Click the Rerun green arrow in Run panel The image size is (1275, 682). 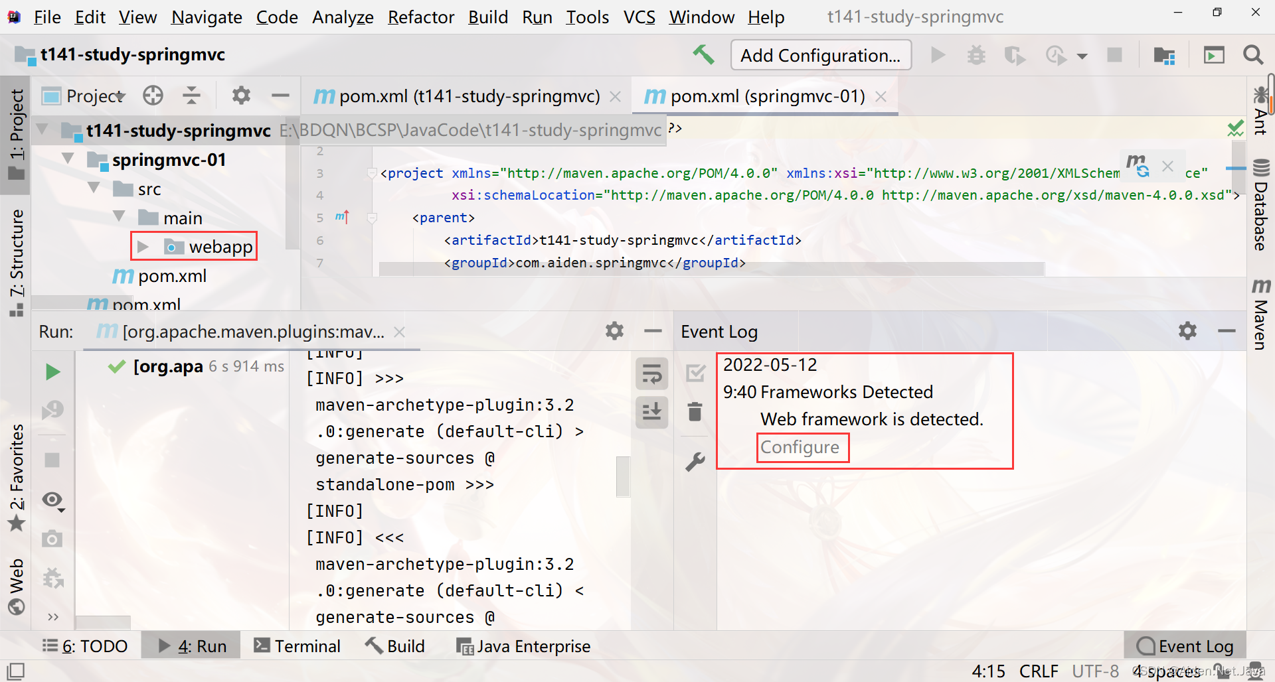(52, 372)
